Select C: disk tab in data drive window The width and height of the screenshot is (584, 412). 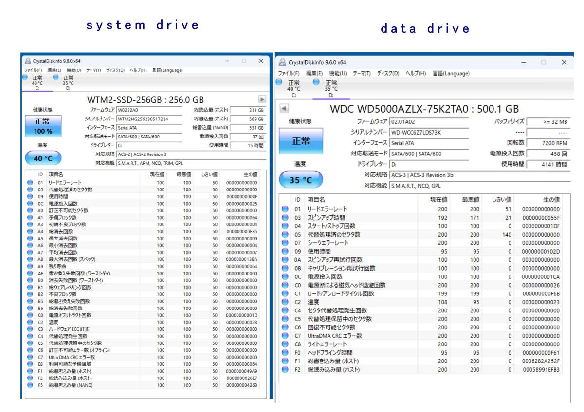292,88
